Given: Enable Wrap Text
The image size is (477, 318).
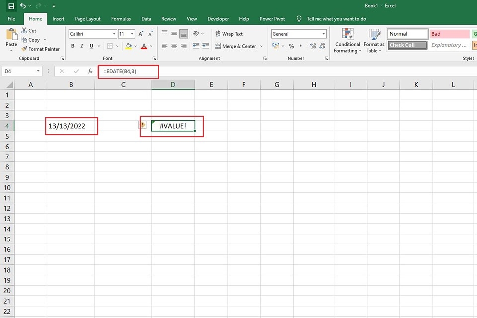Looking at the screenshot, I should click(x=229, y=34).
